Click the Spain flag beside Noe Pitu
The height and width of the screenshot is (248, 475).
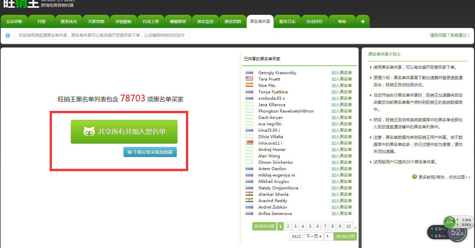(249, 85)
